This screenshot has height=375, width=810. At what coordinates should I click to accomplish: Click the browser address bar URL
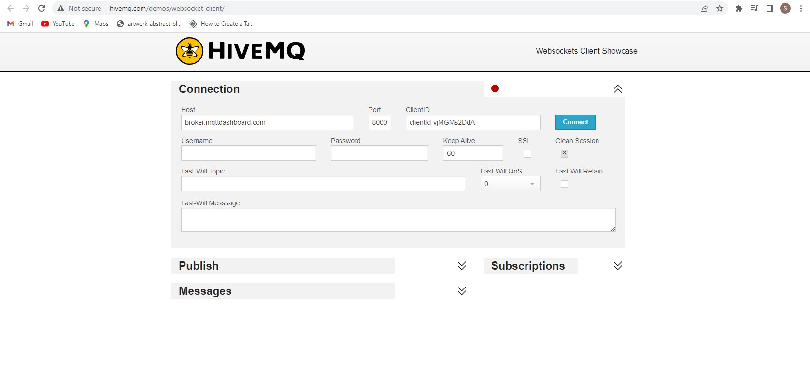point(167,8)
